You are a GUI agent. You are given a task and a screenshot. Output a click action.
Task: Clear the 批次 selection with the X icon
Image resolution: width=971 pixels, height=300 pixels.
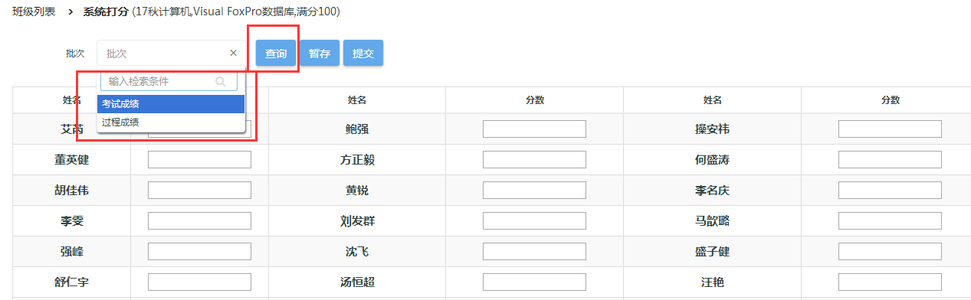coord(233,53)
